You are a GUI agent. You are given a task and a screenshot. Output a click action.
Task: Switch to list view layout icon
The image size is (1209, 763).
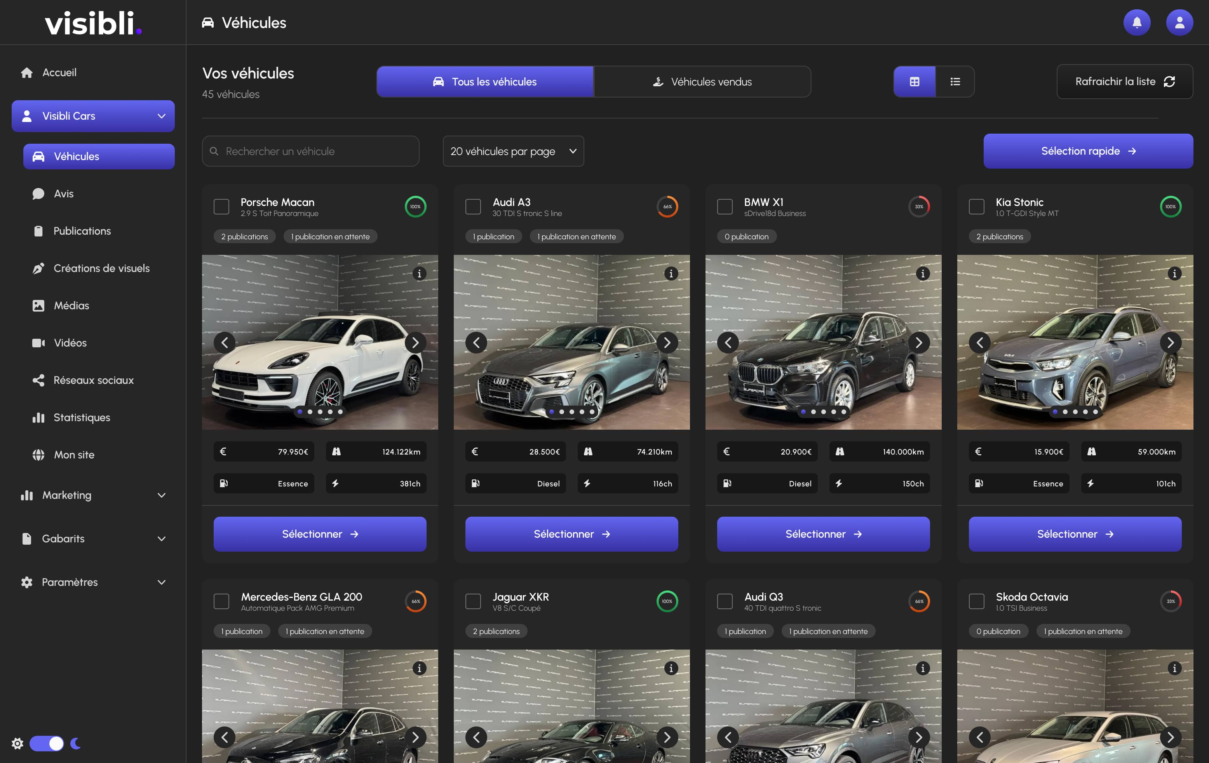coord(955,81)
